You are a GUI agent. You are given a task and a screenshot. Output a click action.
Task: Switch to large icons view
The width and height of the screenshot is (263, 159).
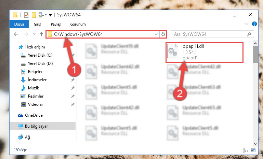tap(253, 150)
